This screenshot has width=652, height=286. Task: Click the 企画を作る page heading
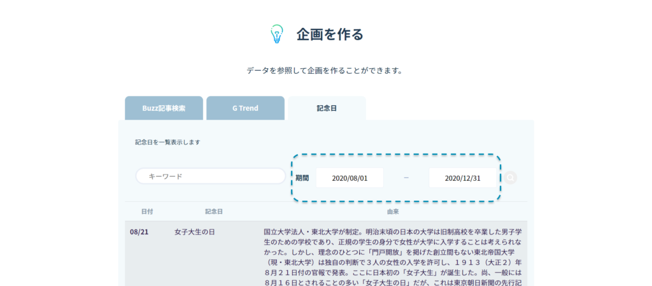pos(329,34)
